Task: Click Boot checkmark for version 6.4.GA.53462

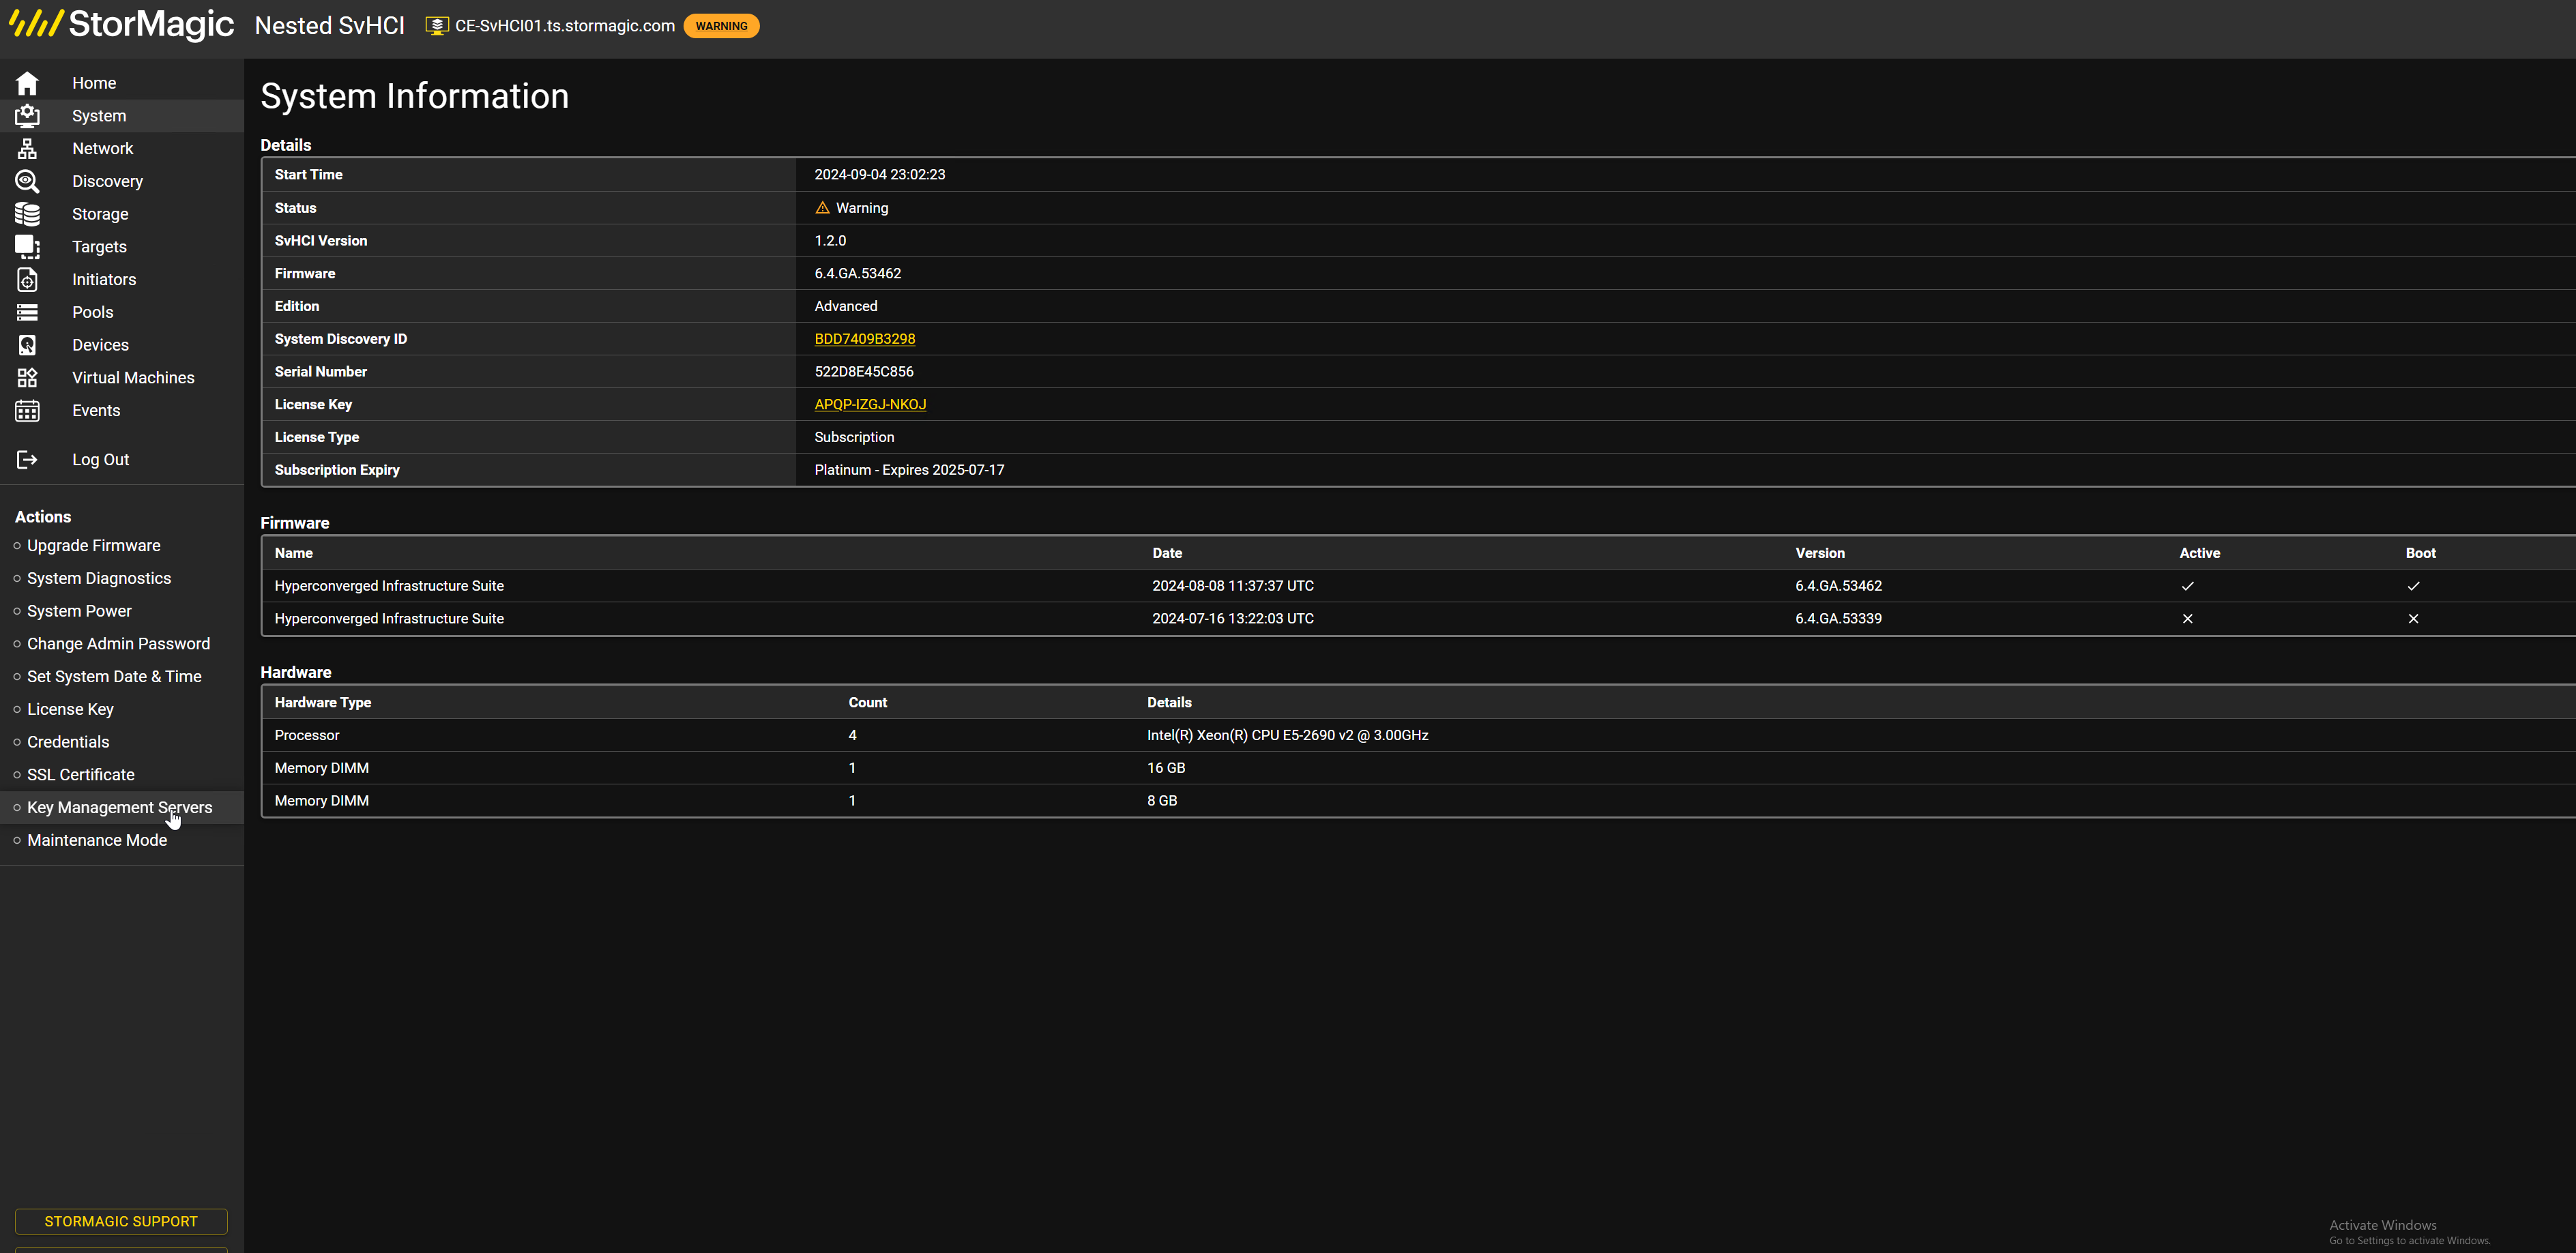Action: [2413, 586]
